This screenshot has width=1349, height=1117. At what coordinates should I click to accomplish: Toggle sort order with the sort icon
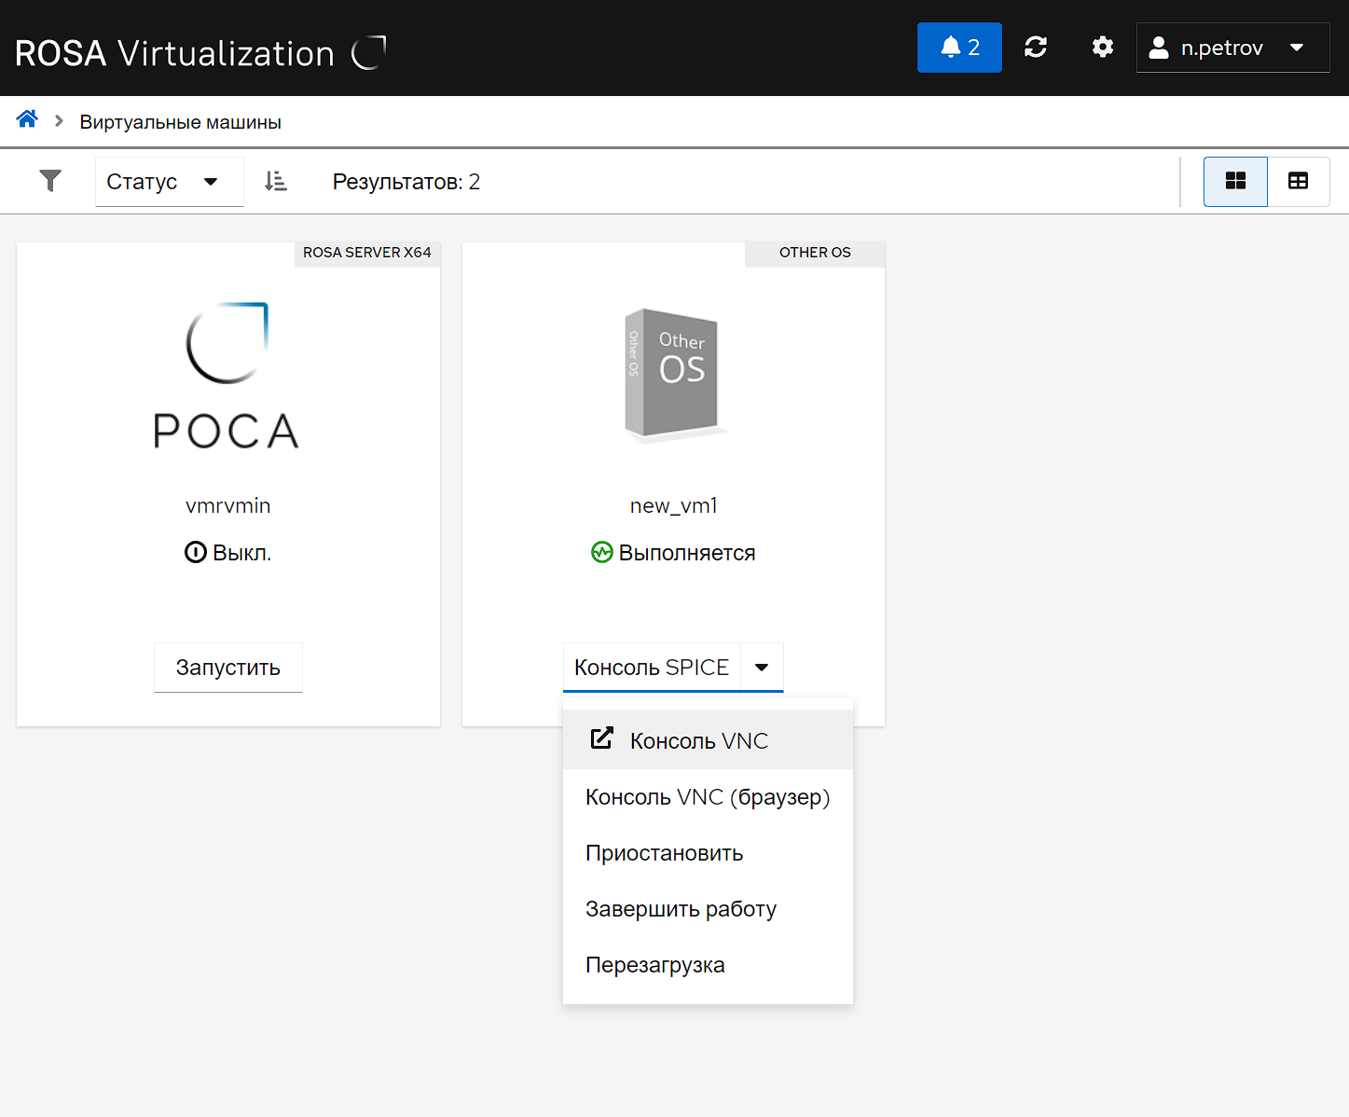click(x=276, y=181)
